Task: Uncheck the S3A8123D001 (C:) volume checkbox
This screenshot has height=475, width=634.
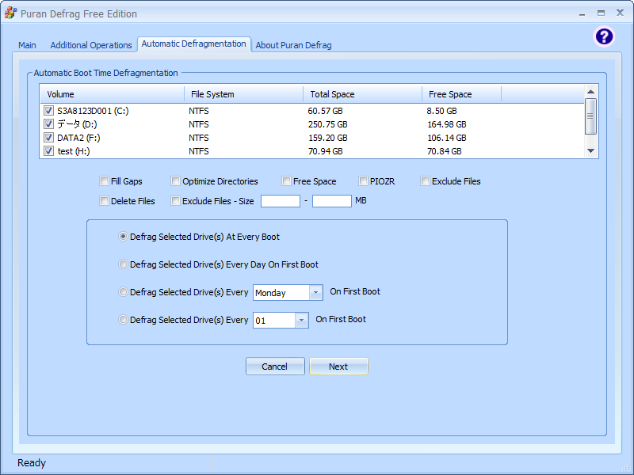Action: [48, 110]
